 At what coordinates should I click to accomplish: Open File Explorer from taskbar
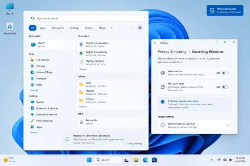pyautogui.click(x=136, y=160)
